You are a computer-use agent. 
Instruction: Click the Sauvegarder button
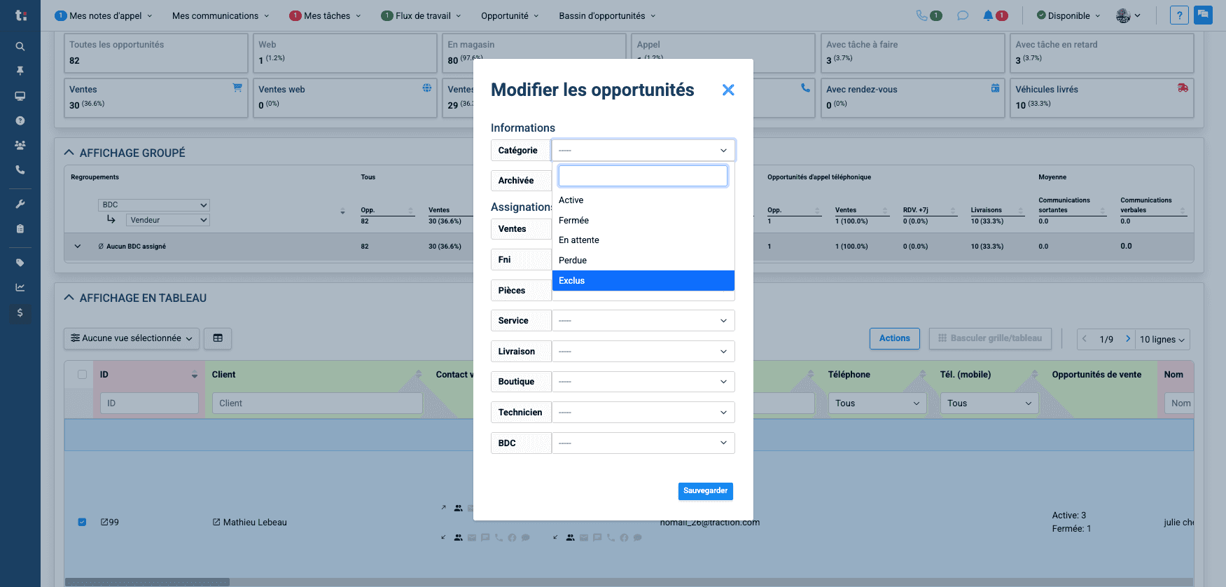pos(705,491)
